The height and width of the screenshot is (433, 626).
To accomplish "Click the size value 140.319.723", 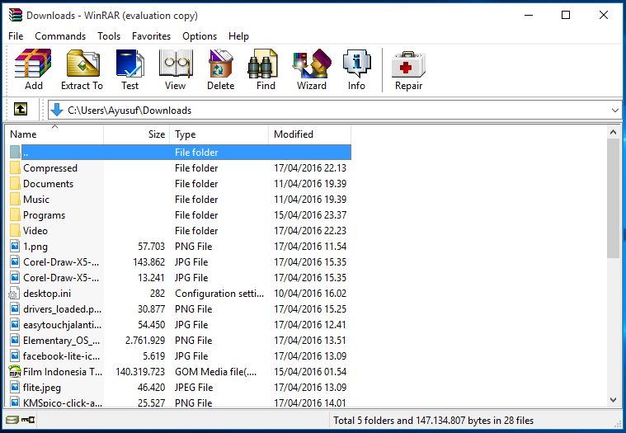I will click(140, 371).
